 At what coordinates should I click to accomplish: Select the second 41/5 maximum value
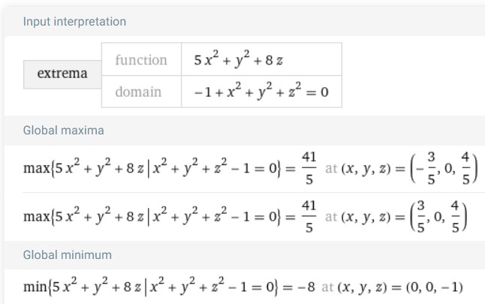click(309, 216)
